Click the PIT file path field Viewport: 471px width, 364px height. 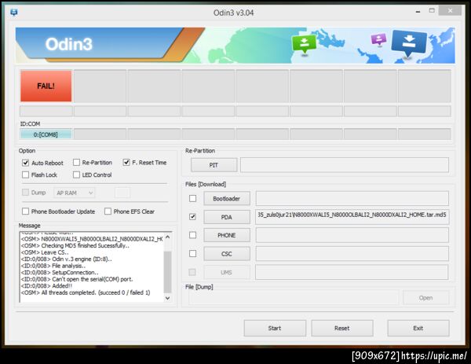(345, 165)
